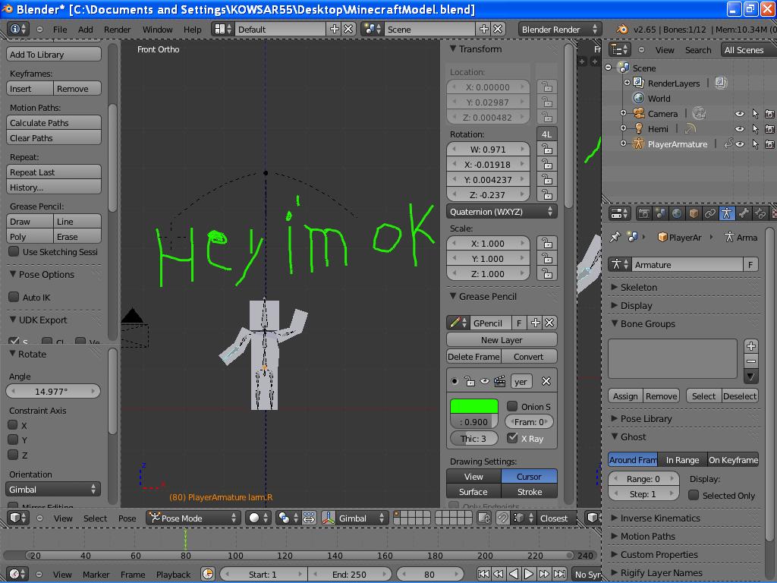Click the green grease pencil color swatch
Image resolution: width=777 pixels, height=583 pixels.
click(473, 406)
